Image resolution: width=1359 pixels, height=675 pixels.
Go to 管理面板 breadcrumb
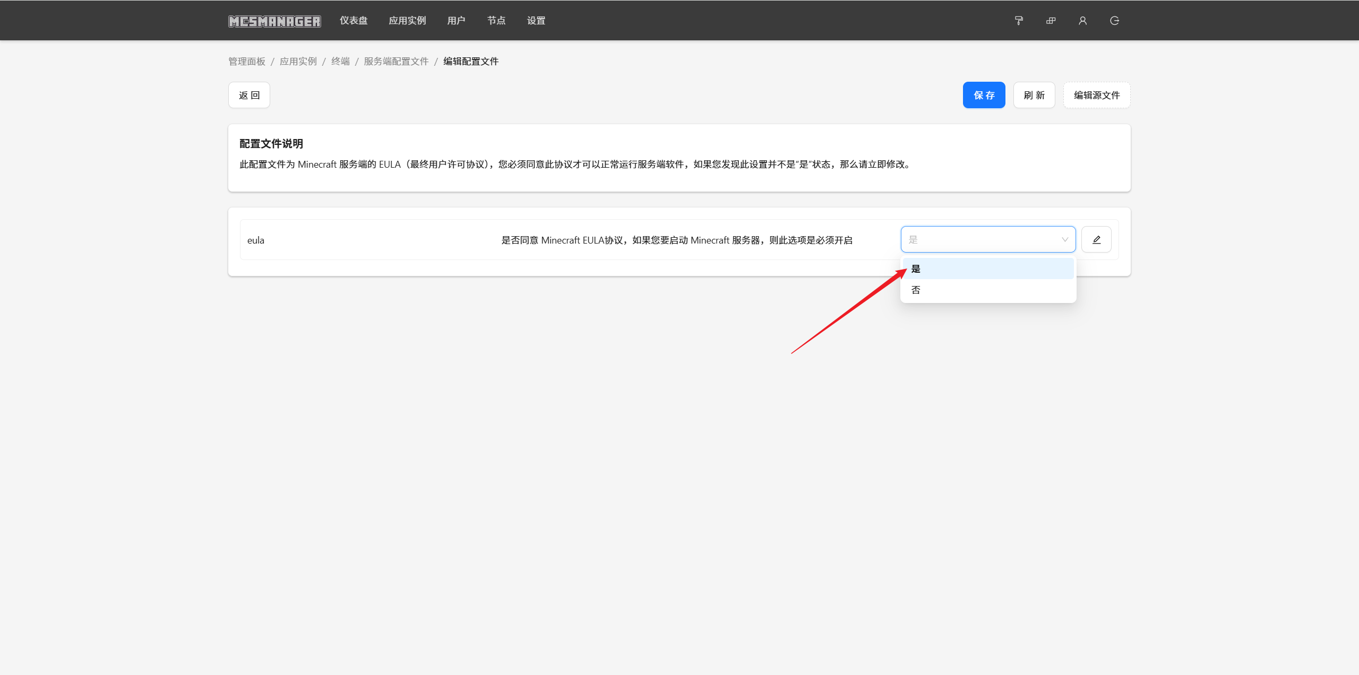point(247,62)
